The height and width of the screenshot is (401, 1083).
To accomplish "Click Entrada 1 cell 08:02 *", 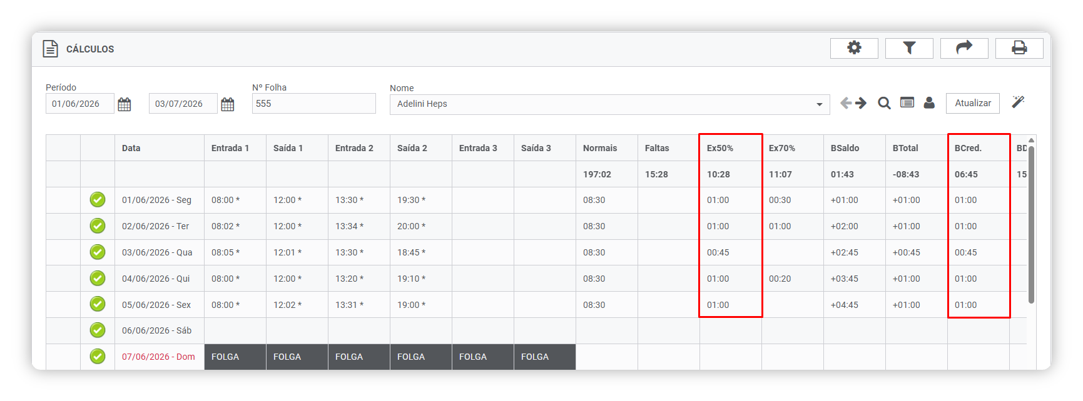I will click(x=235, y=226).
